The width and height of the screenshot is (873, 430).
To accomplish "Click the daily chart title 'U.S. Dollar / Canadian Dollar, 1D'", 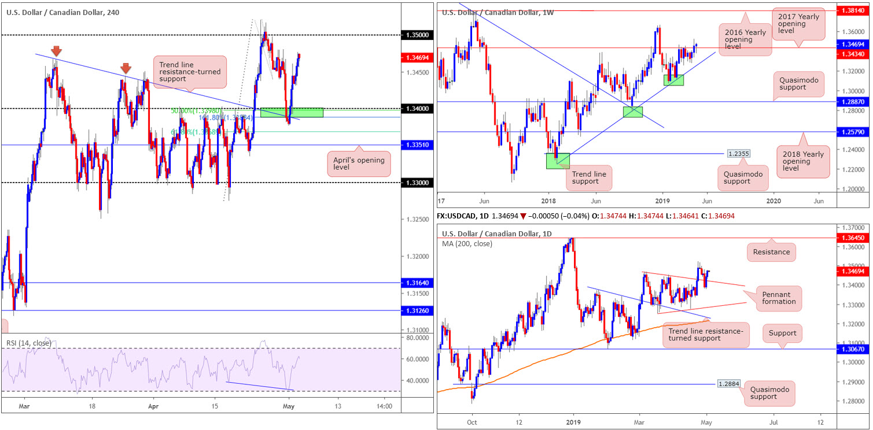I will (x=496, y=233).
